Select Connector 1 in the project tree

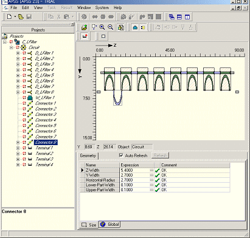click(46, 103)
